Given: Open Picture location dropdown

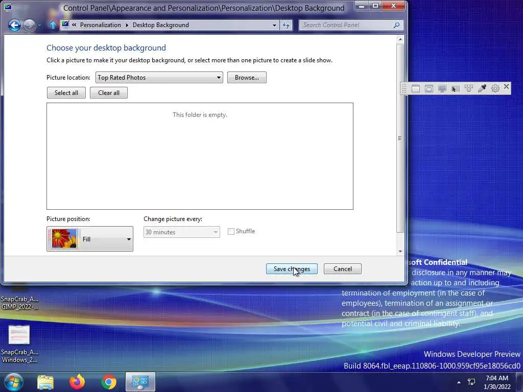Looking at the screenshot, I should point(159,78).
